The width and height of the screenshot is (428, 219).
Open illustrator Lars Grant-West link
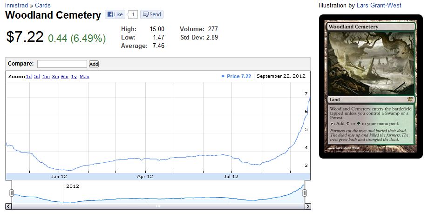(379, 6)
